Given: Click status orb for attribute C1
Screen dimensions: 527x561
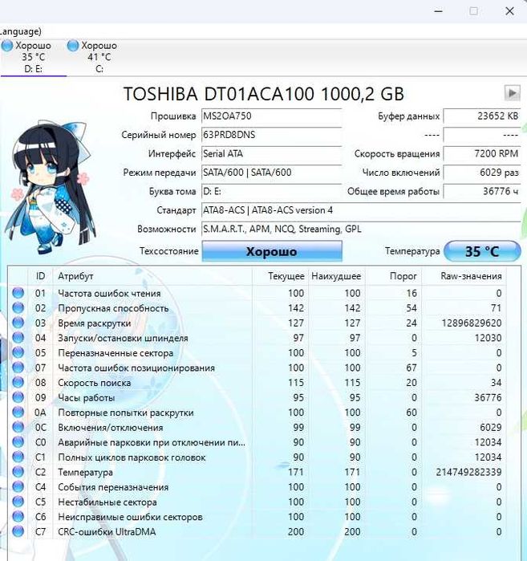Looking at the screenshot, I should point(18,457).
